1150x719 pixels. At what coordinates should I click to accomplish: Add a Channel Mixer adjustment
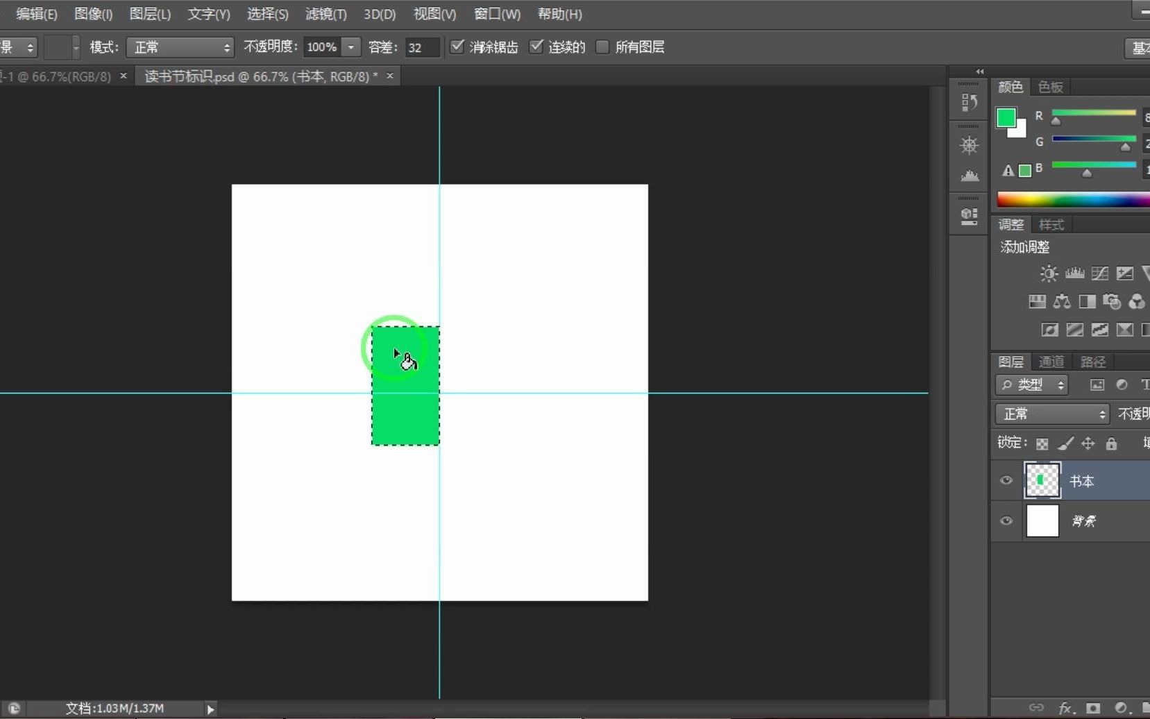pos(1137,301)
